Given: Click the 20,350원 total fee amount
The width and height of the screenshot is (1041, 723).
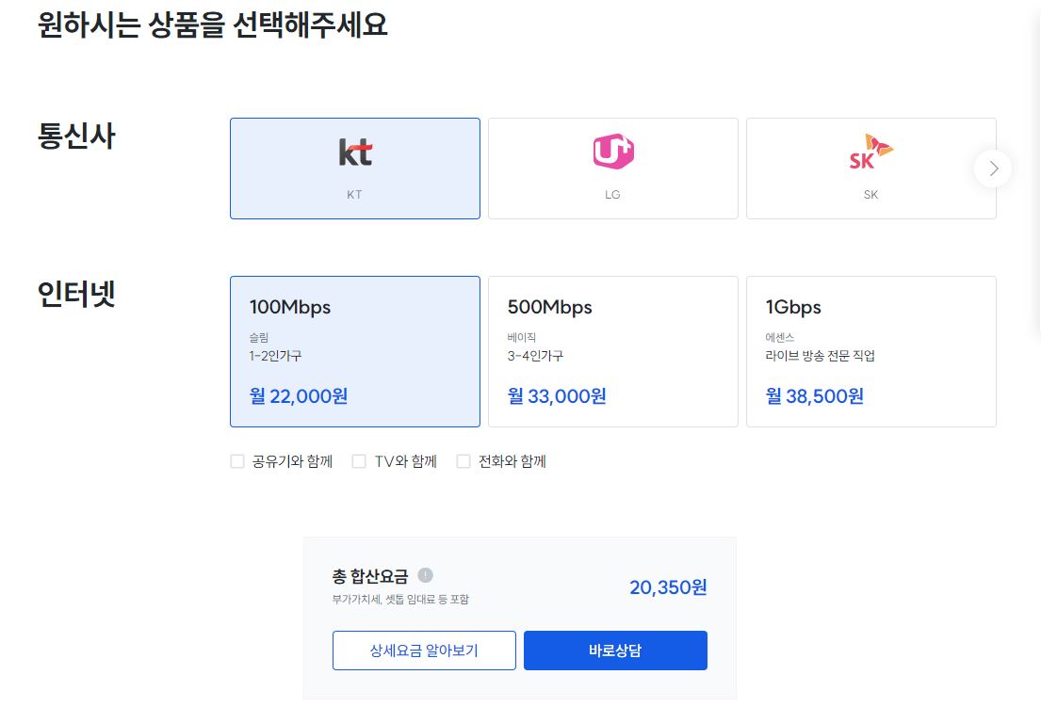Looking at the screenshot, I should tap(667, 586).
